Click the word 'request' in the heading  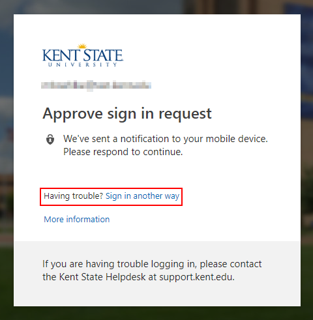click(x=185, y=114)
